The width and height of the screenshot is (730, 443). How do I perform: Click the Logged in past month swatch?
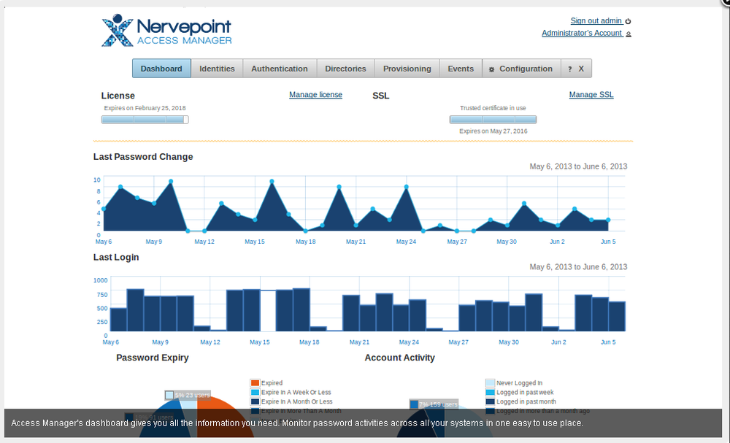(491, 401)
